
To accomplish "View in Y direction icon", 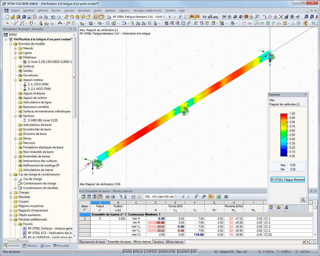I will (202, 23).
